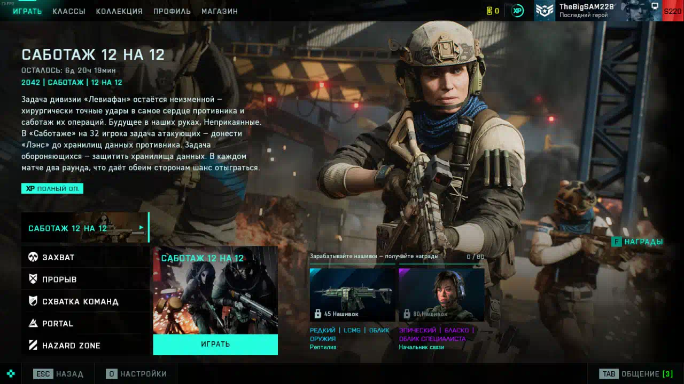Go to the ПРОФИЛЬ tab

172,11
